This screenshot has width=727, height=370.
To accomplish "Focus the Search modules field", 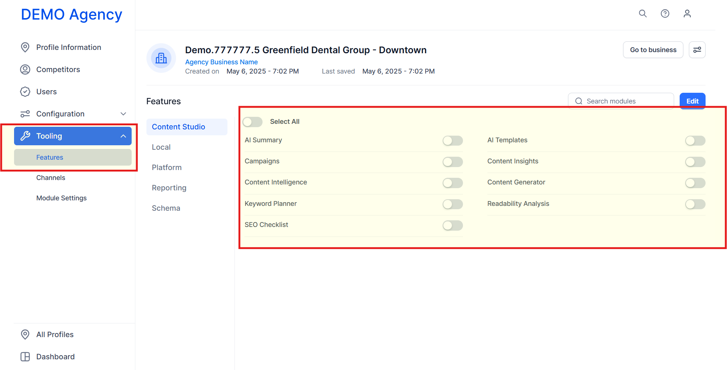I will pos(621,101).
